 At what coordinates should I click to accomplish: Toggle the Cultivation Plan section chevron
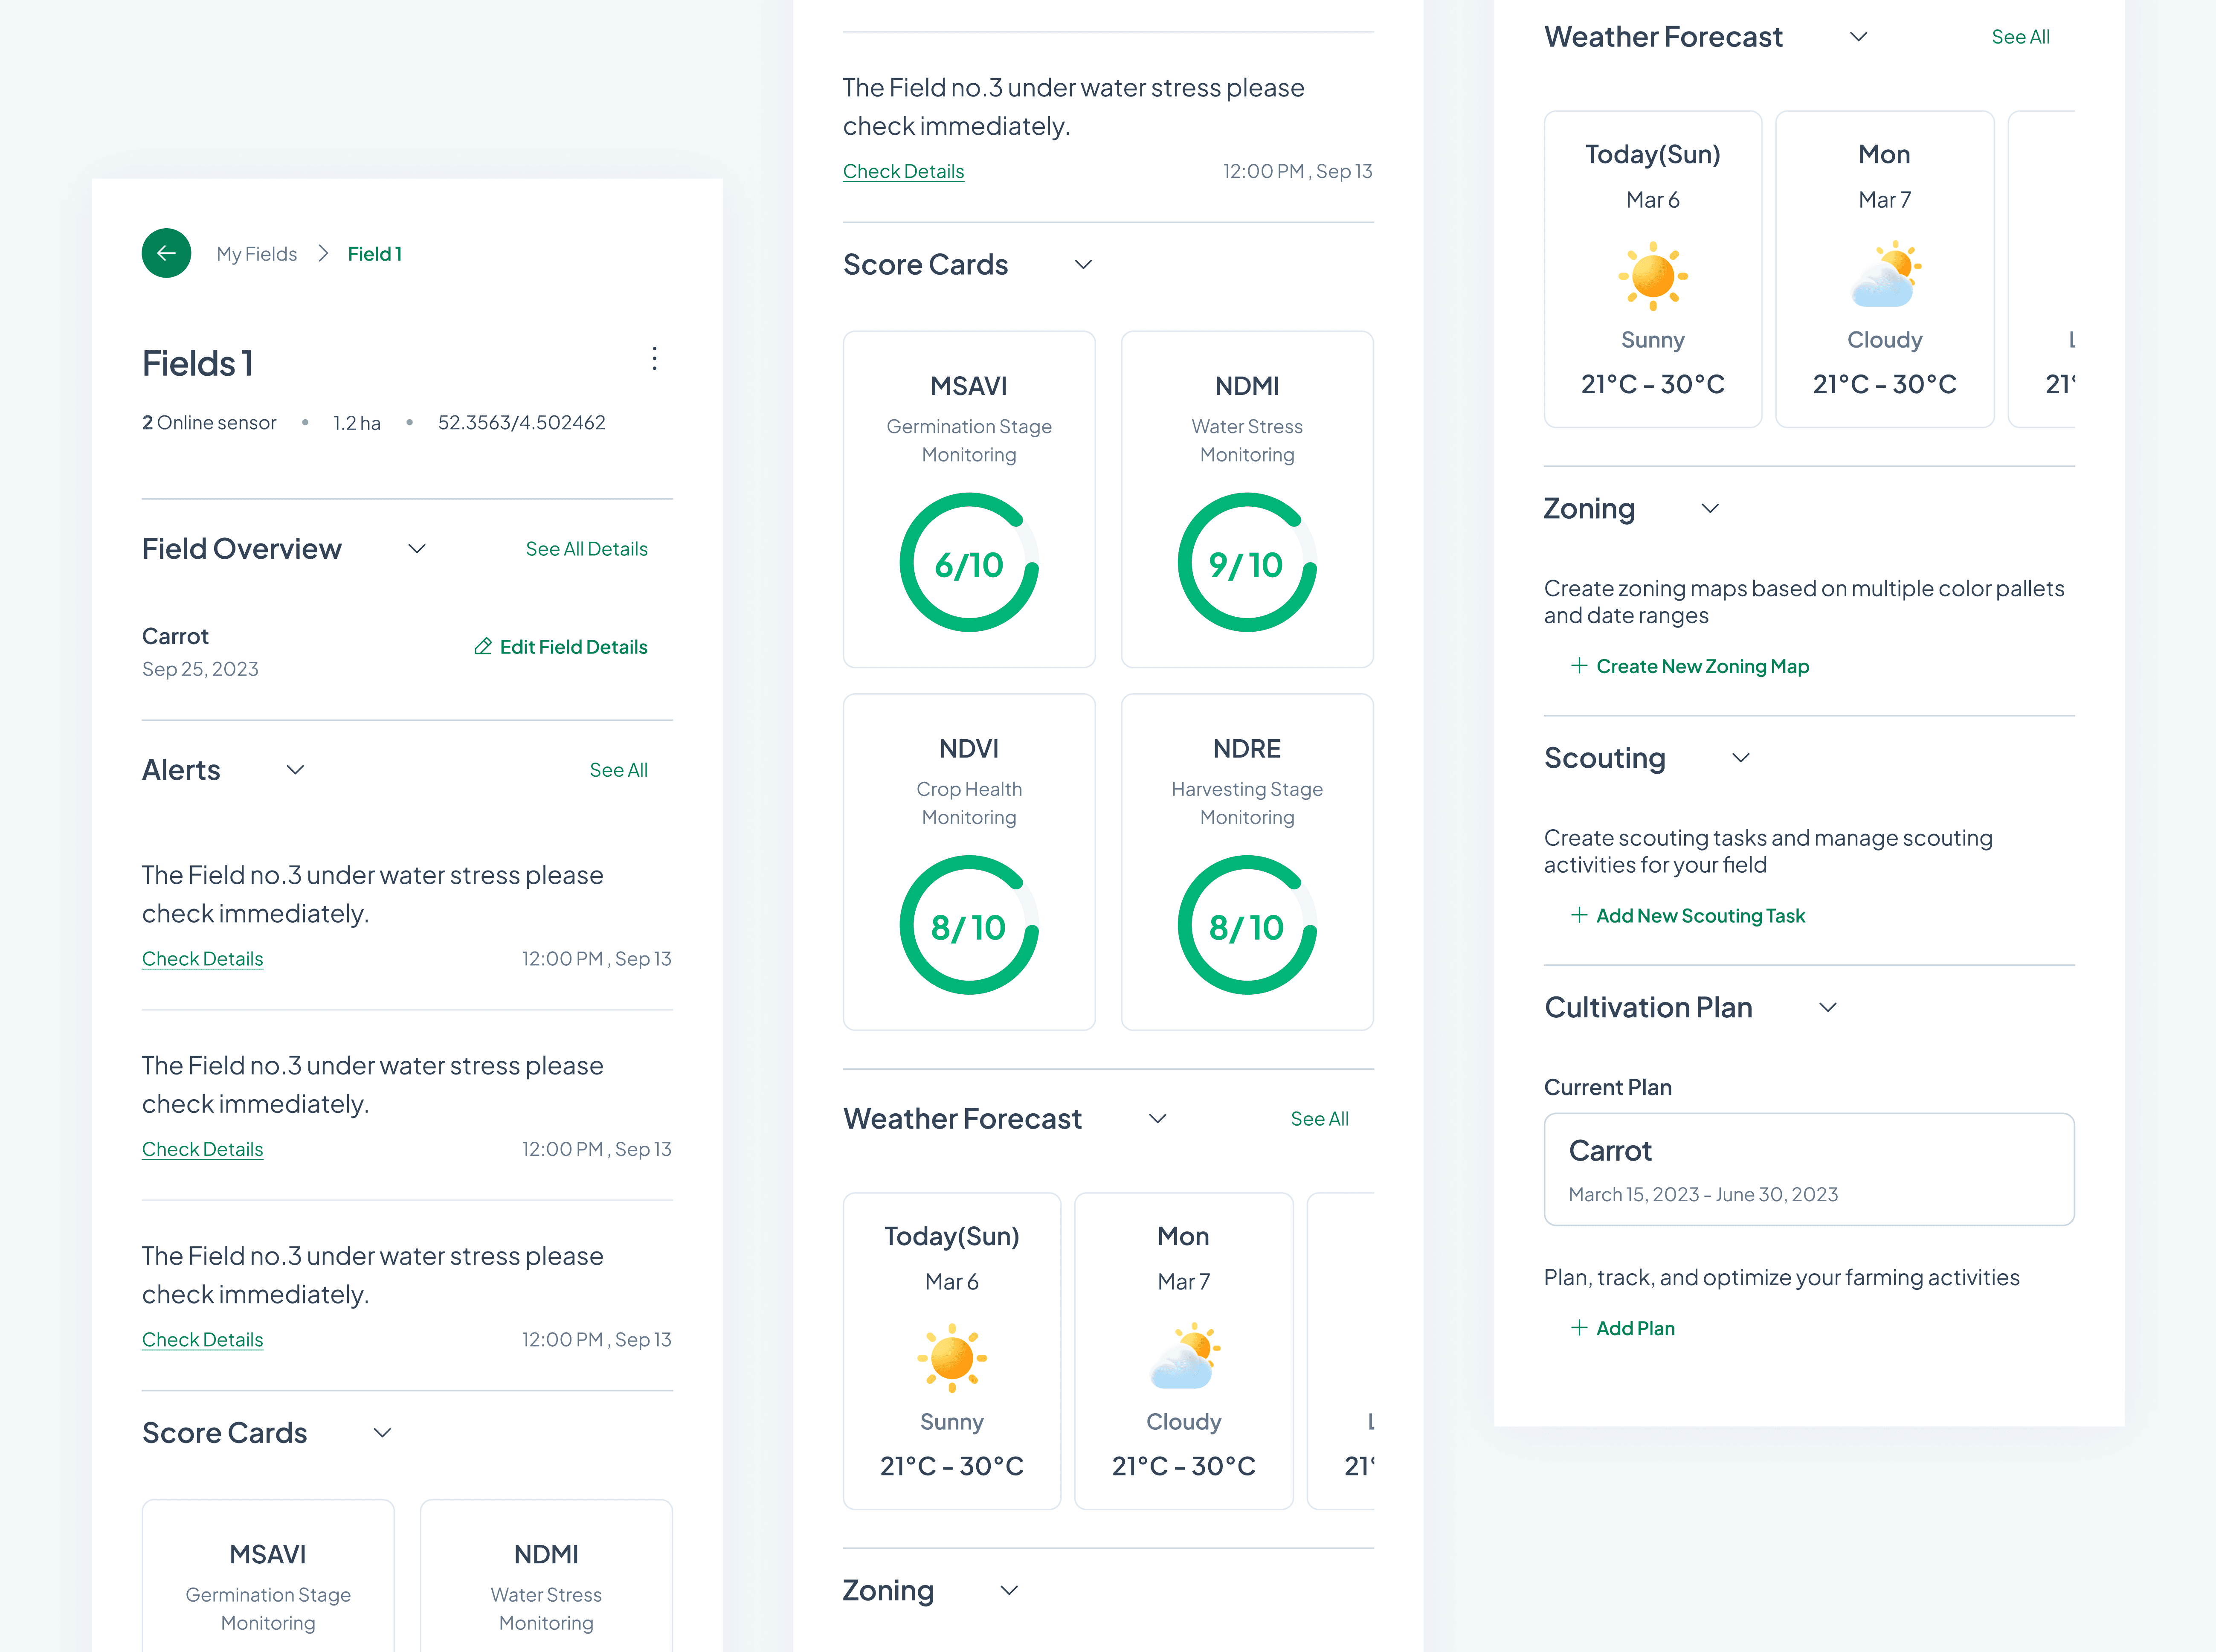pyautogui.click(x=1827, y=1007)
